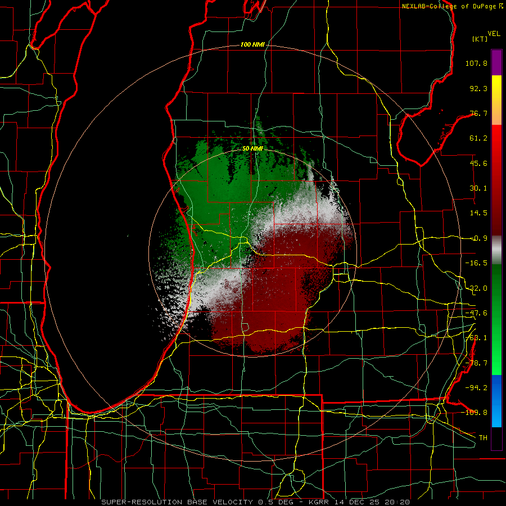This screenshot has height=506, width=506.
Task: Click the -0.9 value on the velocity scale
Action: (479, 238)
